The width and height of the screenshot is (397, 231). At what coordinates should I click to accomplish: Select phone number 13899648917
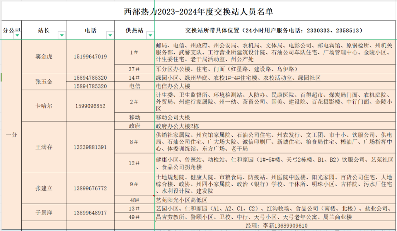coord(90,213)
